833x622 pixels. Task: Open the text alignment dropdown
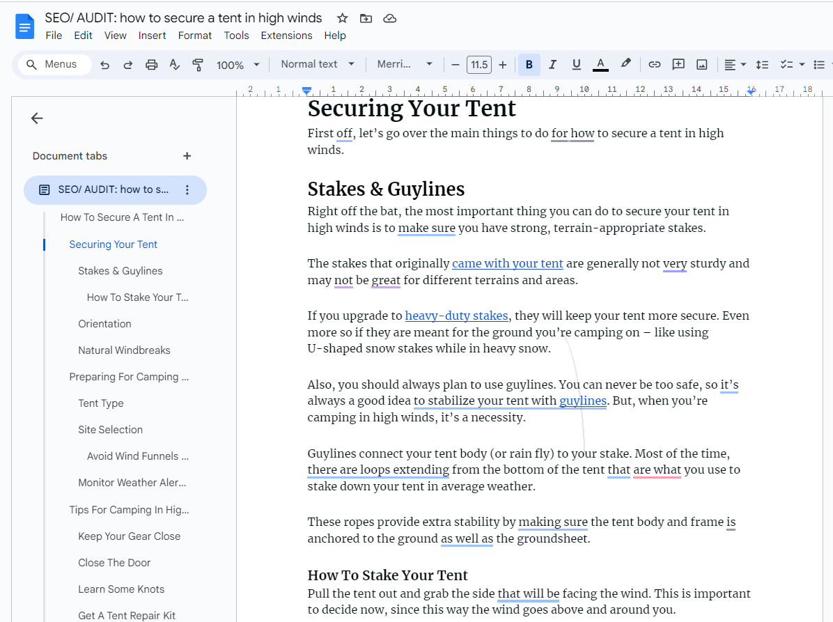[735, 65]
